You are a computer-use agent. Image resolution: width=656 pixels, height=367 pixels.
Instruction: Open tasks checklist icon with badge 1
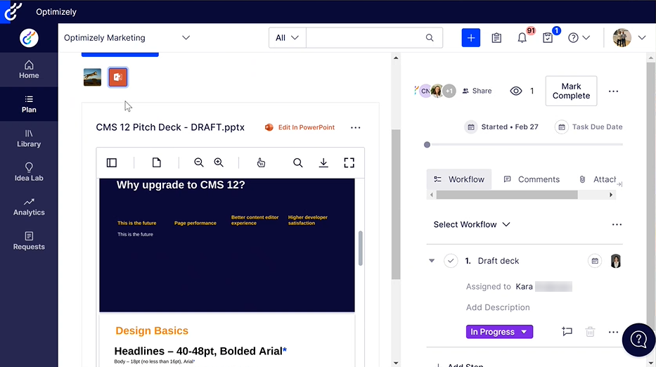(548, 38)
